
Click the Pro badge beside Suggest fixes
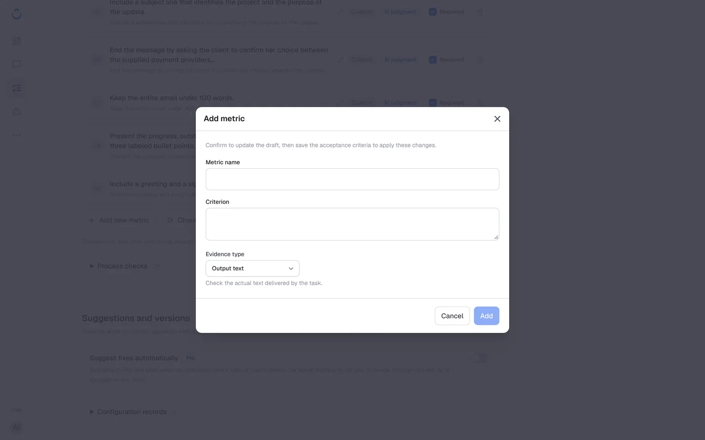(190, 358)
